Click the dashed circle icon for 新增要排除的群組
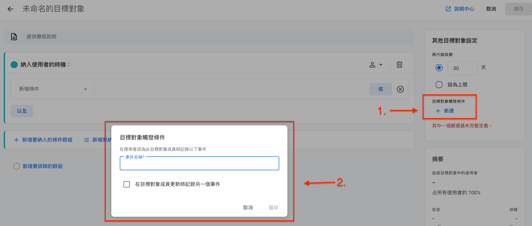Image resolution: width=532 pixels, height=226 pixels. click(16, 166)
